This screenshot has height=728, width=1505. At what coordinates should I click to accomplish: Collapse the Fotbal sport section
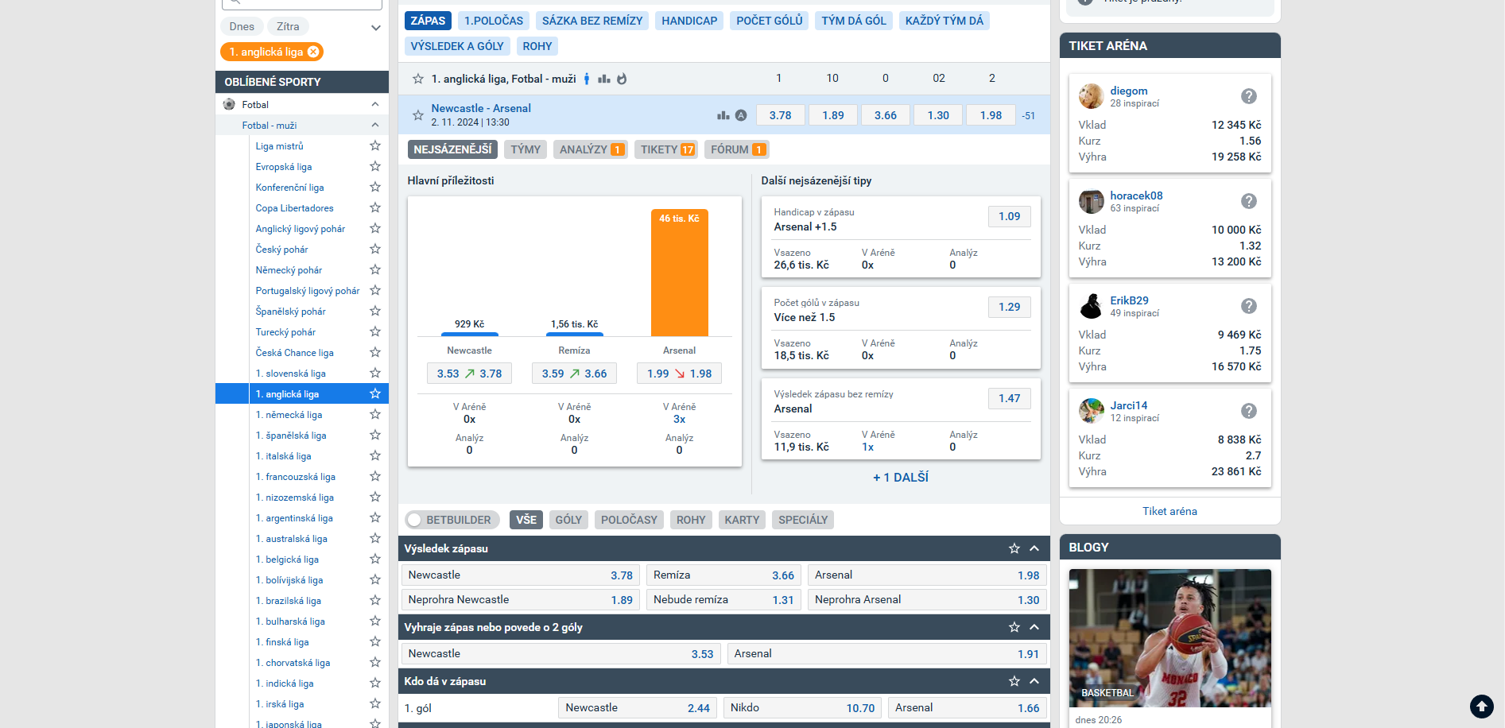click(x=375, y=104)
